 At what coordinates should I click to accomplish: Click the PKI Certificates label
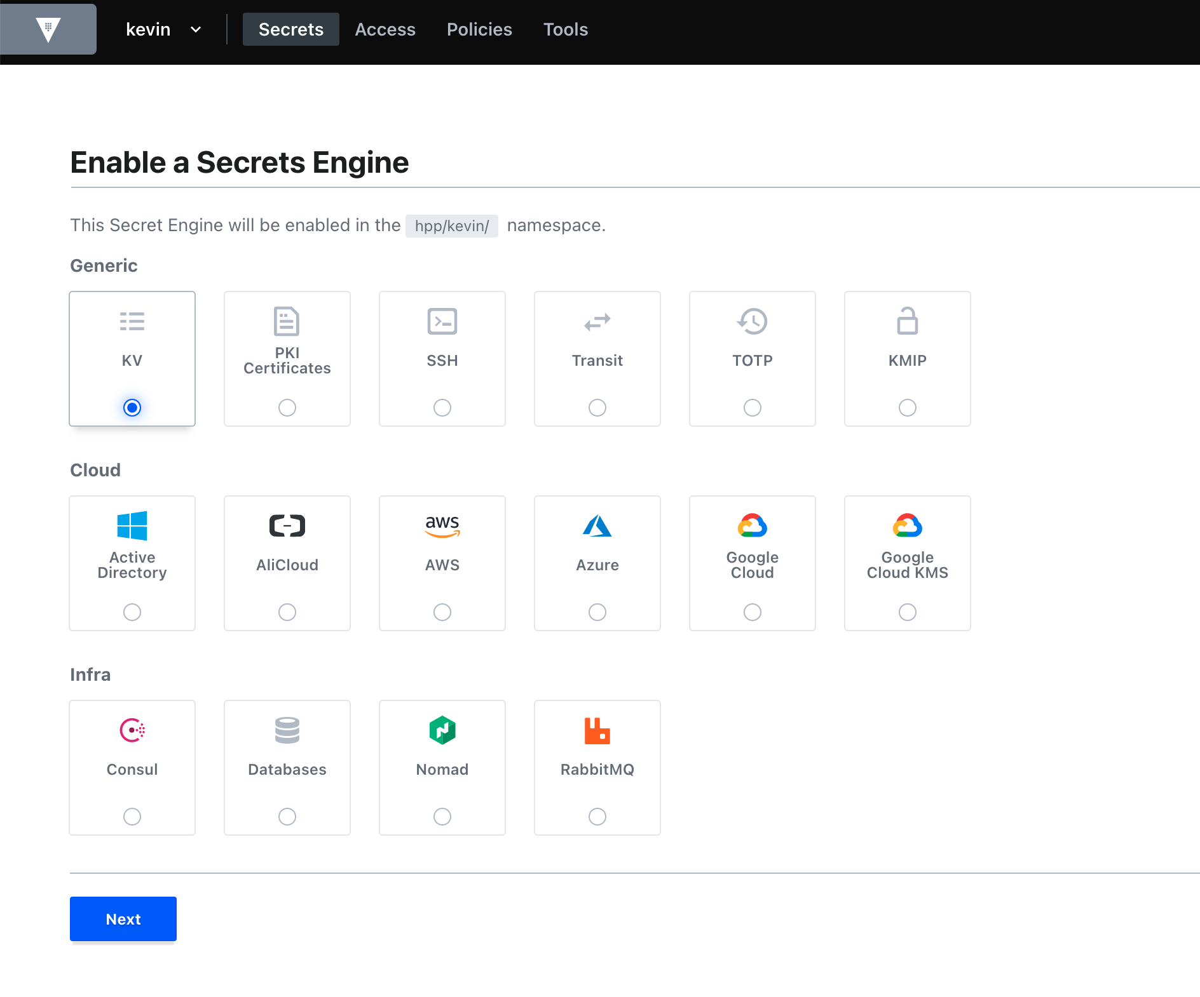click(287, 361)
